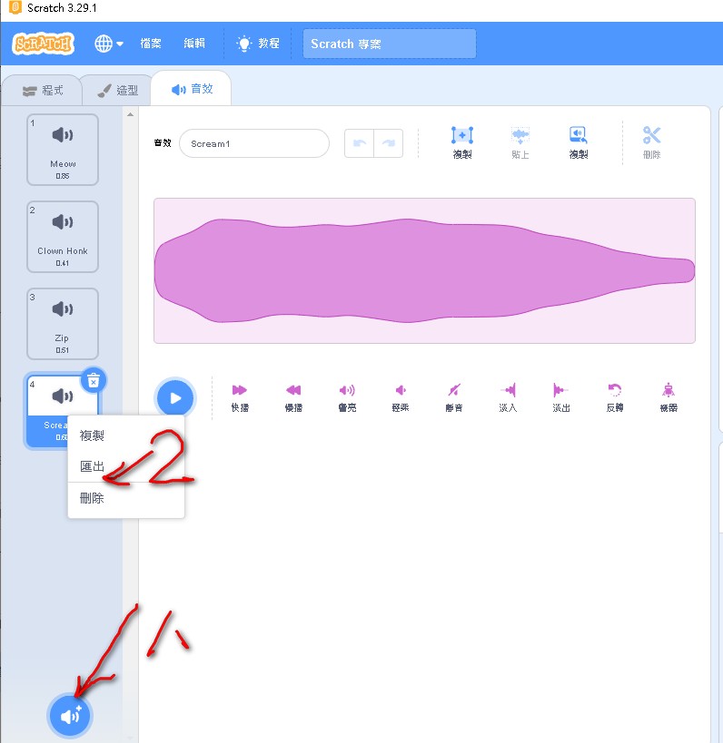Open the 檔案 (File) menu
Viewport: 723px width, 743px height.
151,44
